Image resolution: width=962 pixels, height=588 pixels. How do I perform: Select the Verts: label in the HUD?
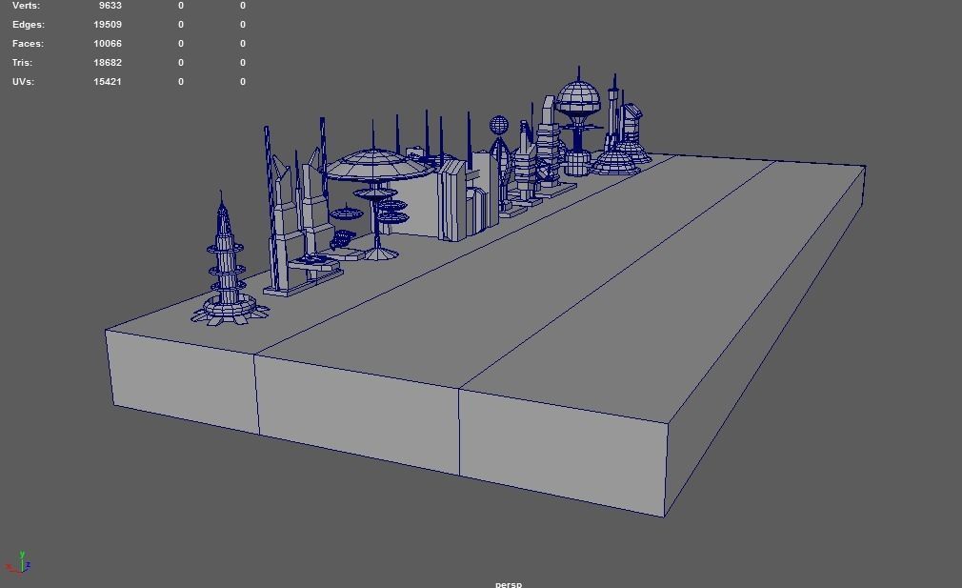pyautogui.click(x=26, y=5)
